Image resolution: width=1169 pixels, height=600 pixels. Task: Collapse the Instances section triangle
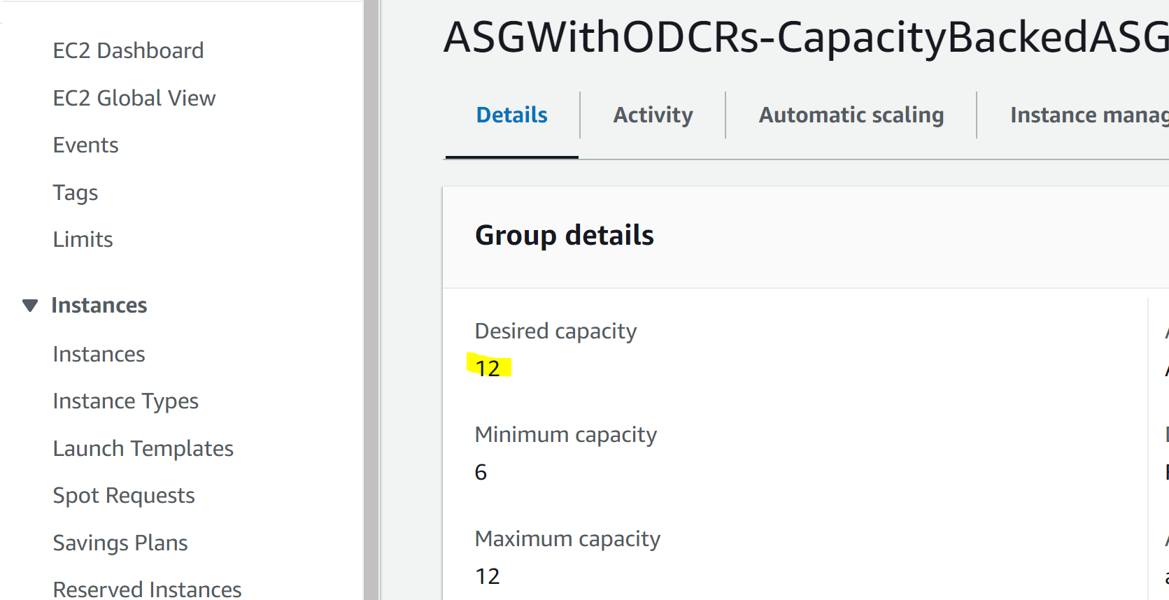(x=30, y=306)
